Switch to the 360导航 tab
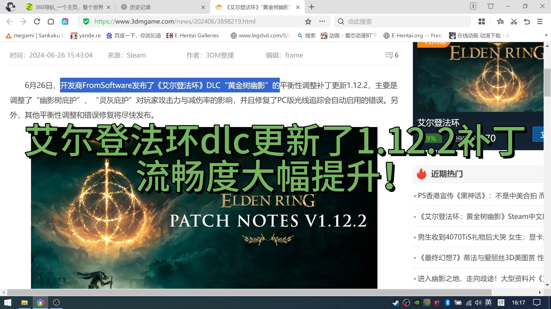Image resolution: width=551 pixels, height=309 pixels. [69, 7]
